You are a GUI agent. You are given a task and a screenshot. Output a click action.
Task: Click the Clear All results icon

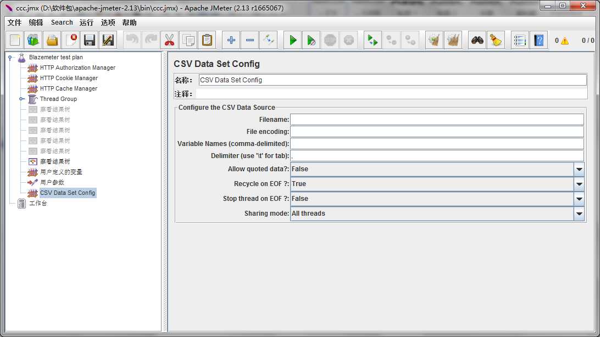(453, 40)
